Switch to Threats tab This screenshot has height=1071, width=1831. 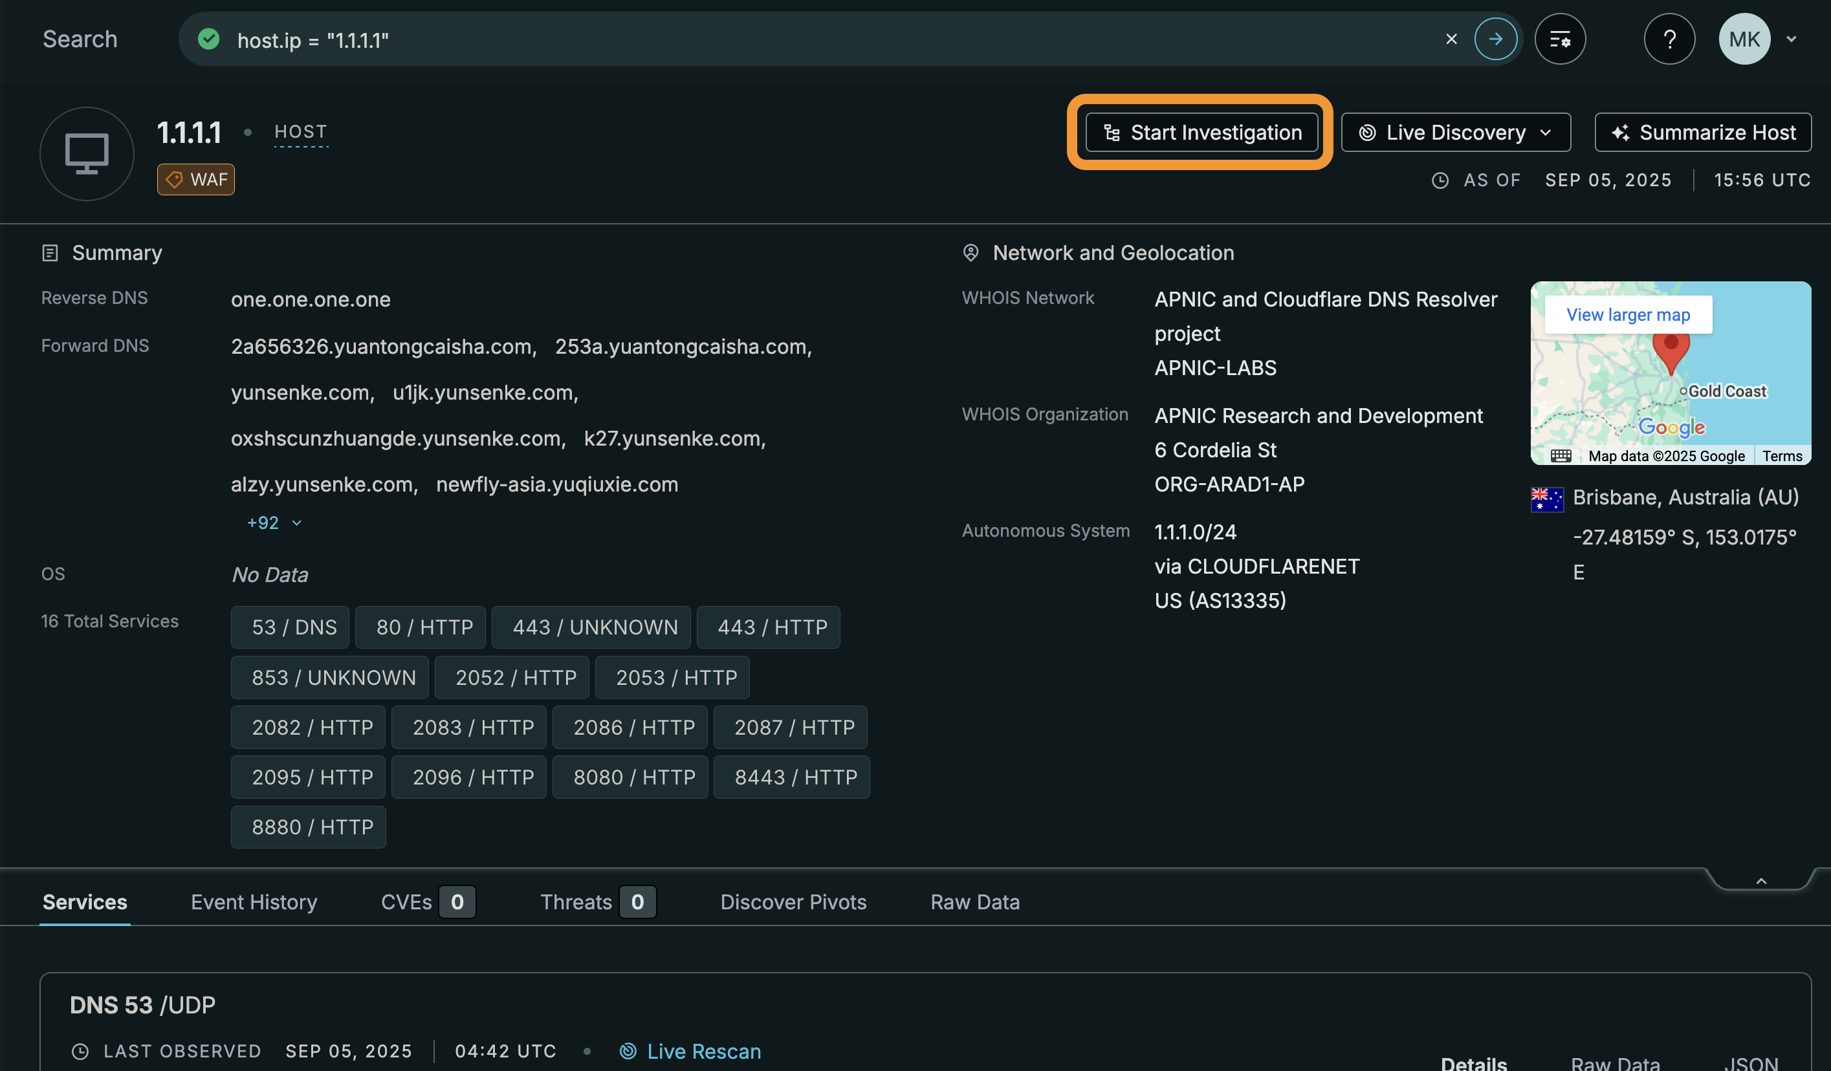[x=598, y=903]
